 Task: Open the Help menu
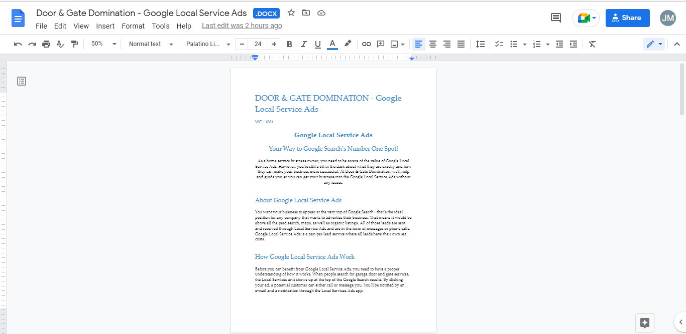(x=184, y=26)
